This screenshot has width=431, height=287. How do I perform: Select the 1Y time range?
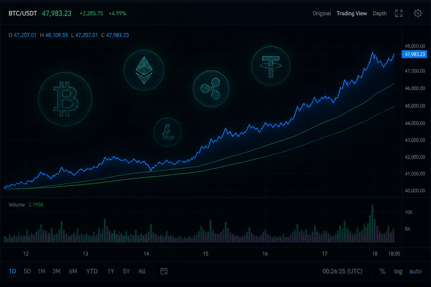[x=111, y=271]
